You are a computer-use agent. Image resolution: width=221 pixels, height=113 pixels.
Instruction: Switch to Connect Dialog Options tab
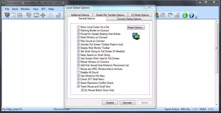tap(129, 19)
